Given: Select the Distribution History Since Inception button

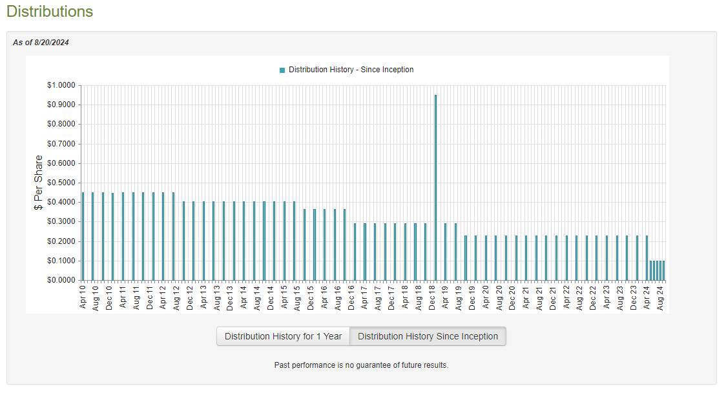Looking at the screenshot, I should [x=428, y=336].
